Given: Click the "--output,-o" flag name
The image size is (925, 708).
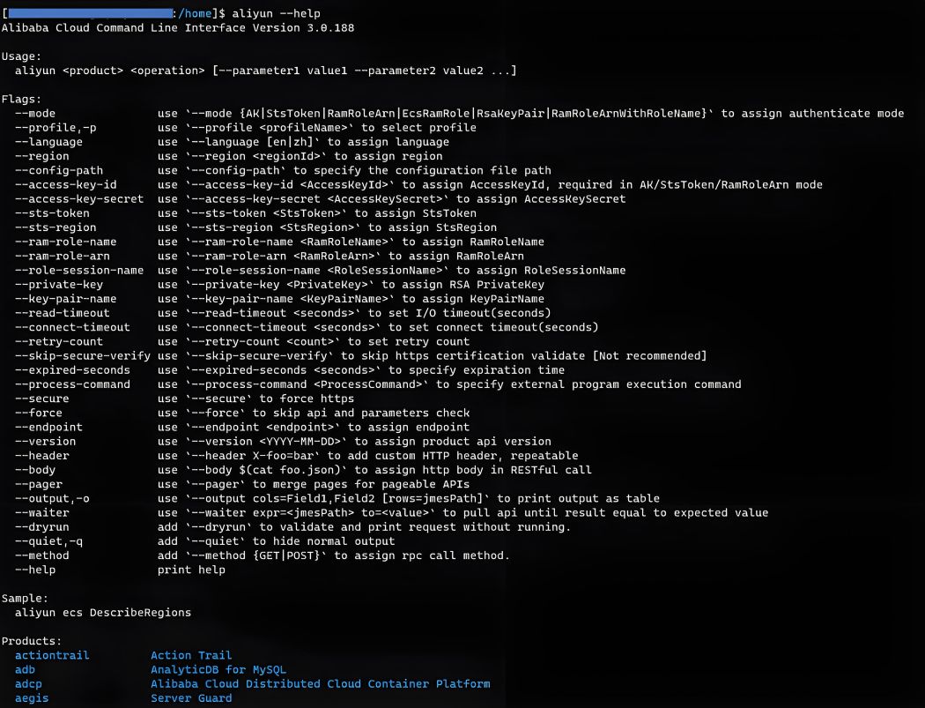Looking at the screenshot, I should point(52,498).
